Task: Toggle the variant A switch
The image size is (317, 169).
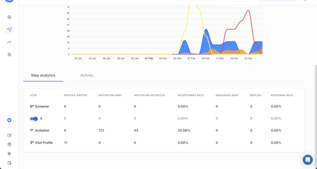Action: (34, 119)
